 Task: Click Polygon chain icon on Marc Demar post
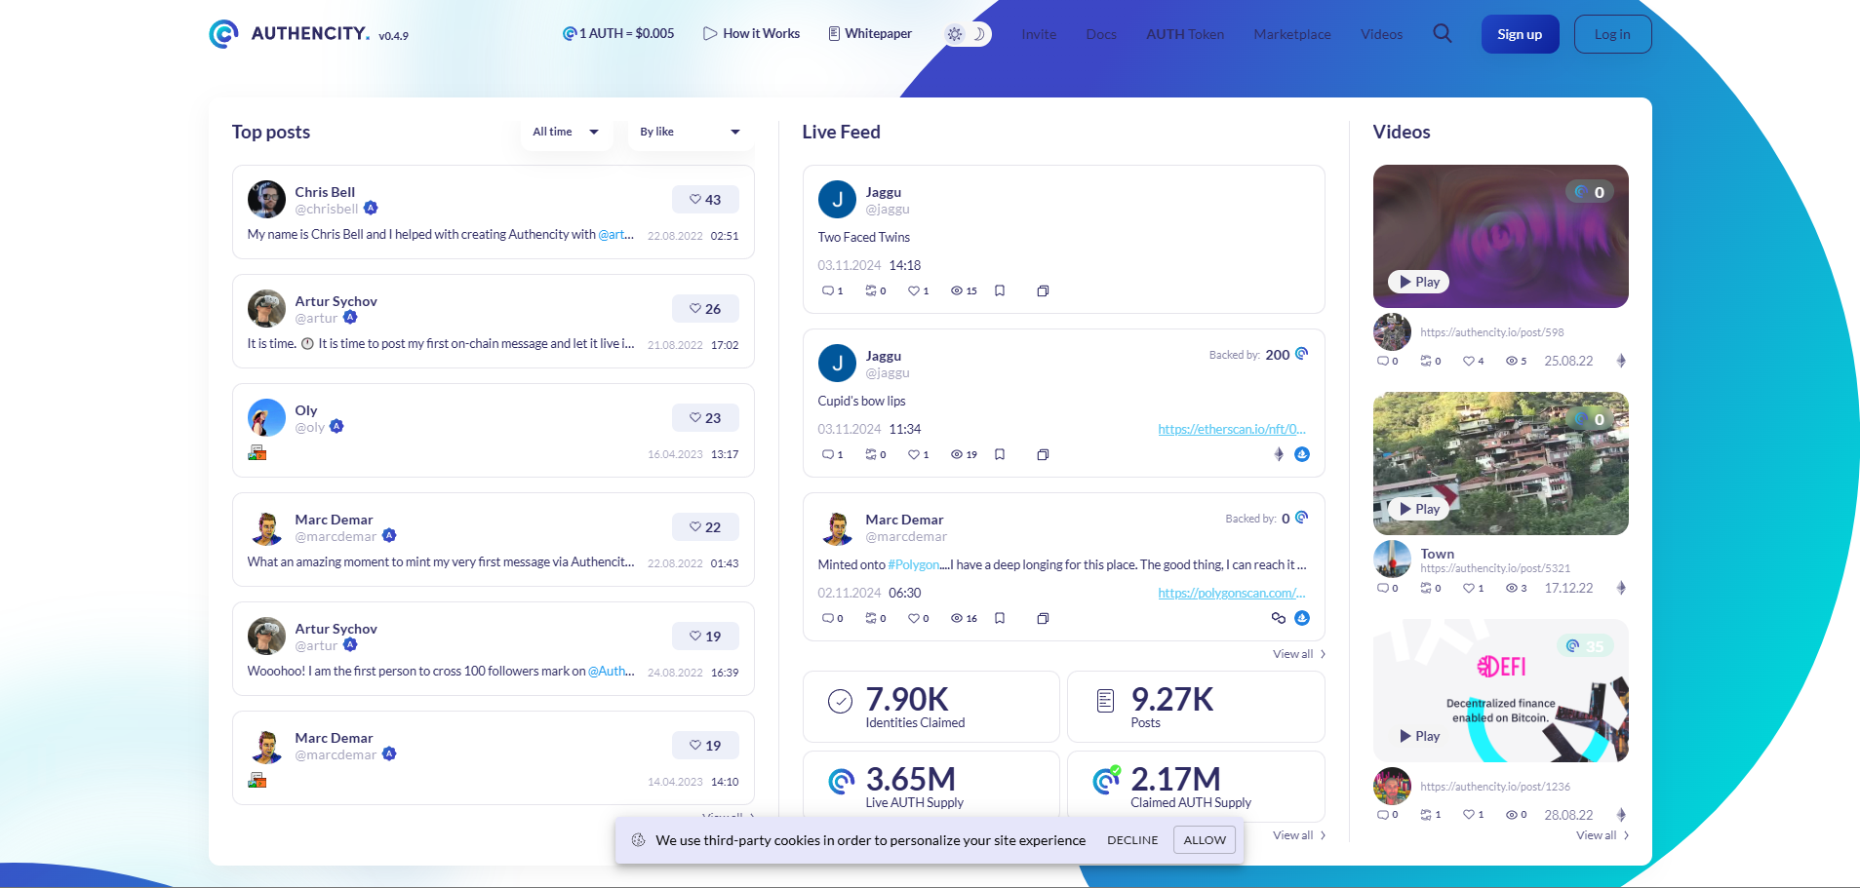[x=1279, y=618]
